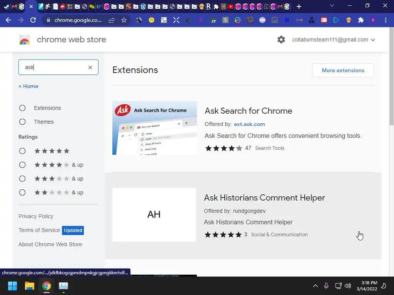Clear the 'ask' search box text

click(x=90, y=67)
